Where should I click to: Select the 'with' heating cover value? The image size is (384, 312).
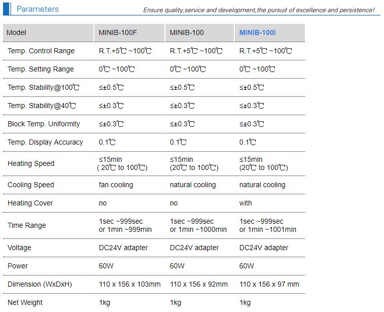[246, 203]
